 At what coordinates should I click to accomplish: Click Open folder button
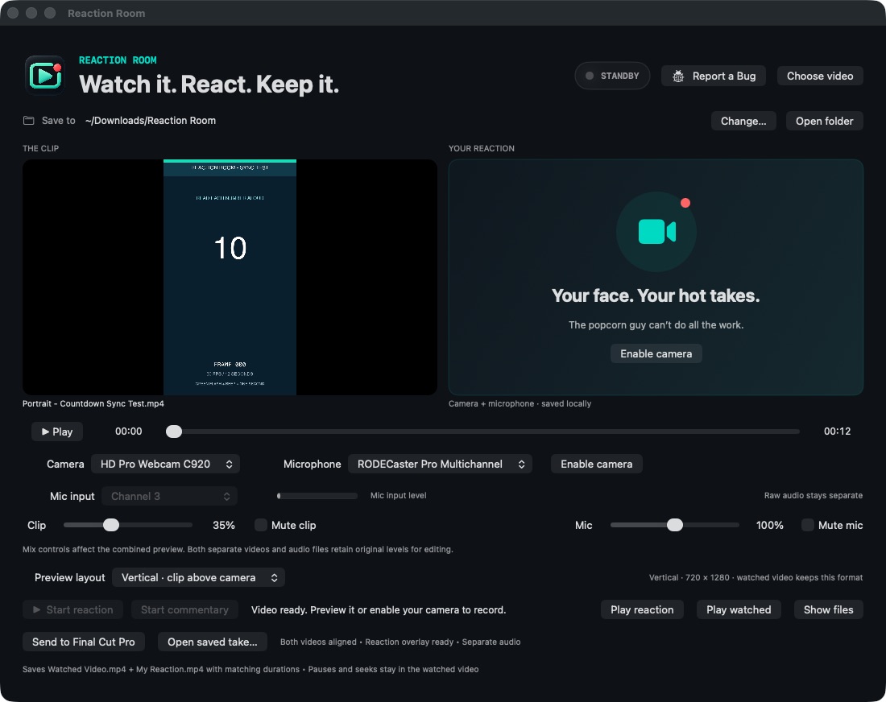point(825,121)
